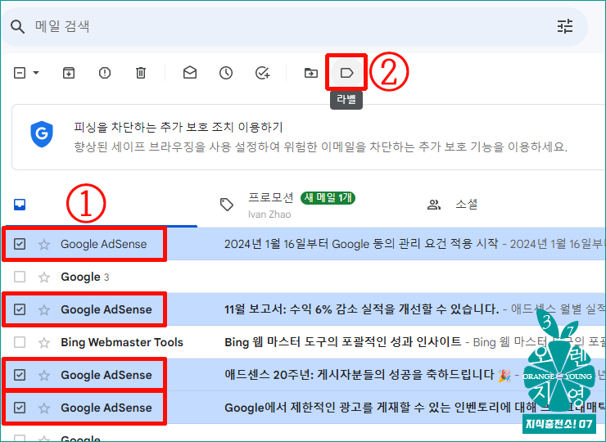The width and height of the screenshot is (606, 442).
Task: Click sender name Bing Webmaster Tools
Action: pos(122,342)
